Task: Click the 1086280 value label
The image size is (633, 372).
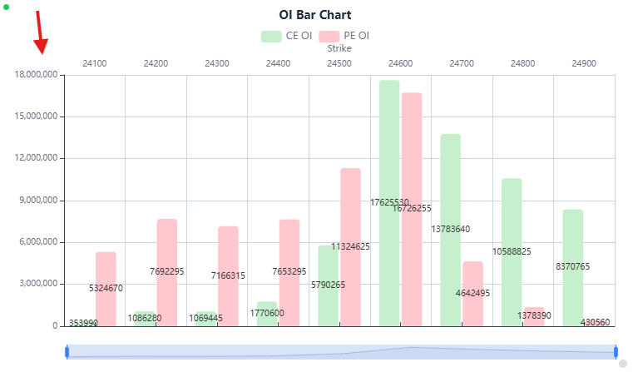Action: point(145,318)
